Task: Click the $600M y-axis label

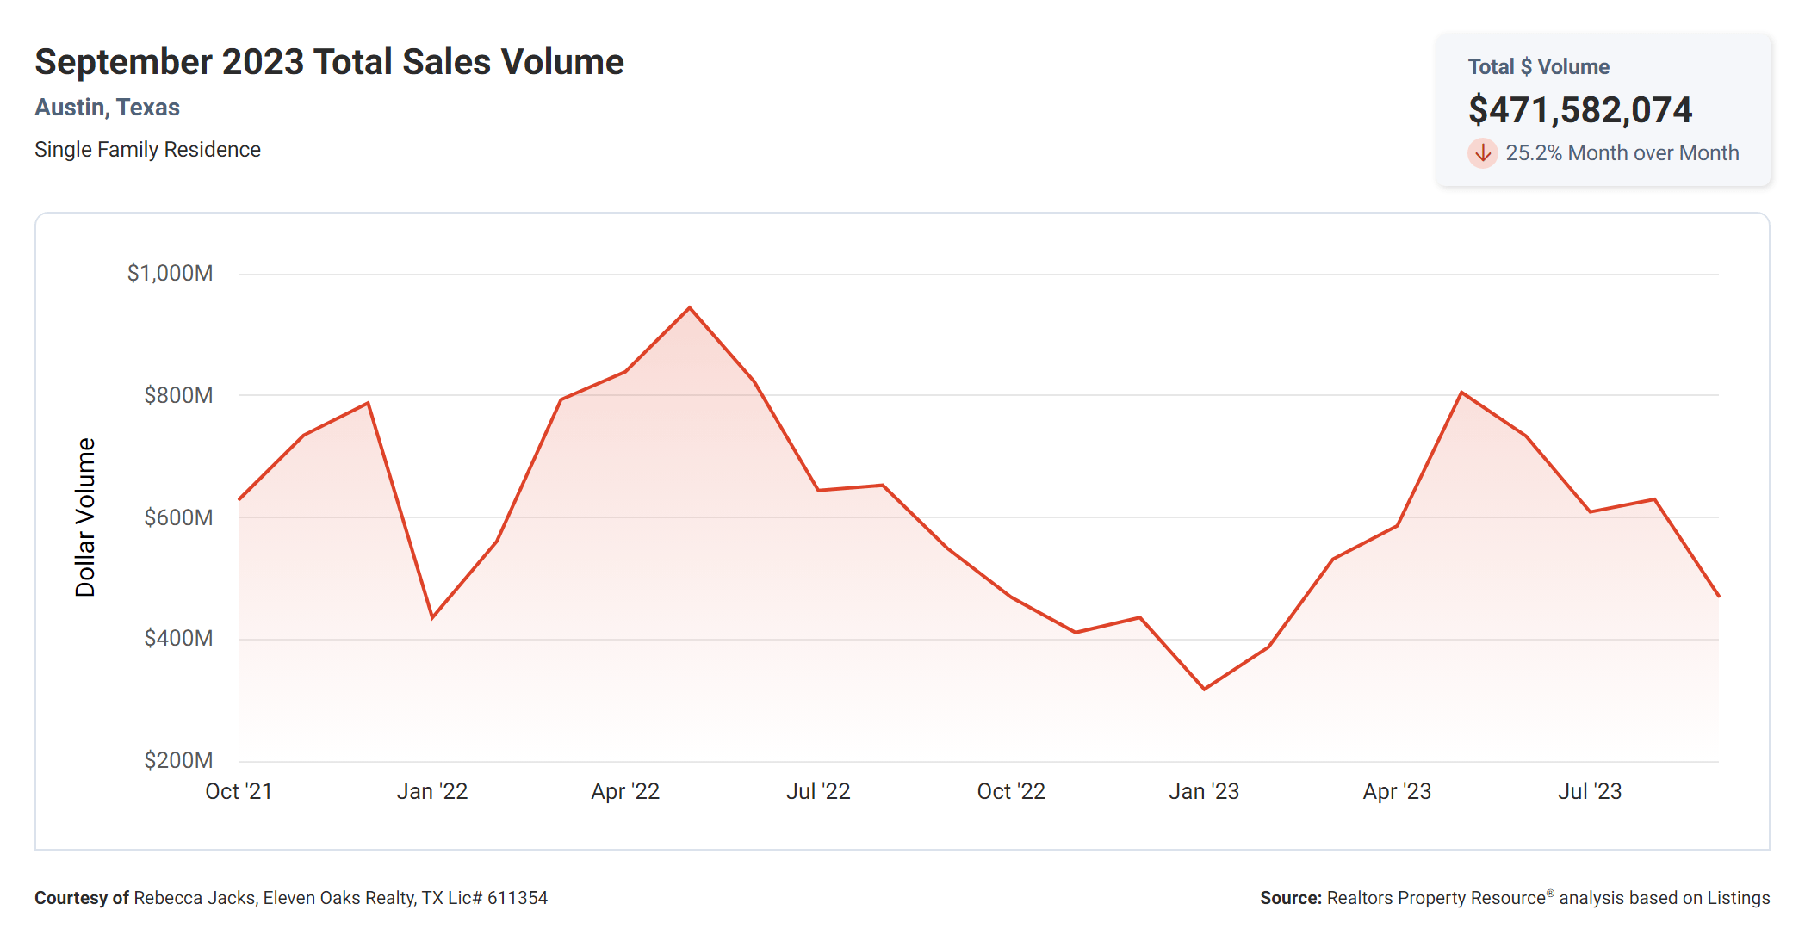Action: (x=178, y=517)
